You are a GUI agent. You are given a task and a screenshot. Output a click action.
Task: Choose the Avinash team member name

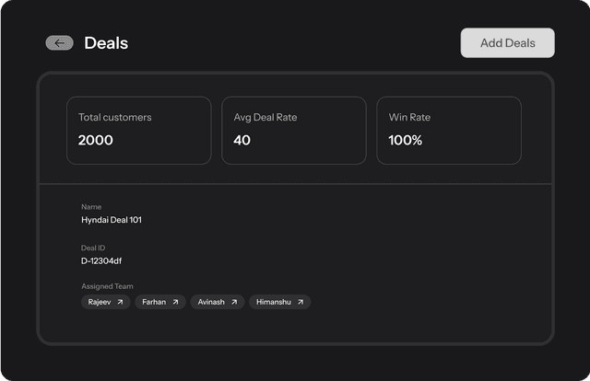(x=211, y=302)
